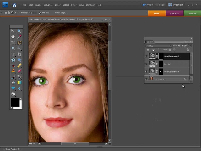Open tool options dropdown at far left
The image size is (201, 151).
pos(1,13)
